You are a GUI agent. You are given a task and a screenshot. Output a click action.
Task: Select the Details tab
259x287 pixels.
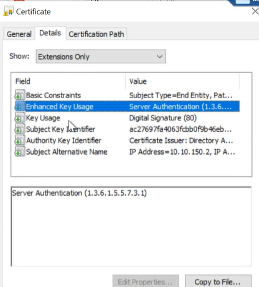[50, 33]
